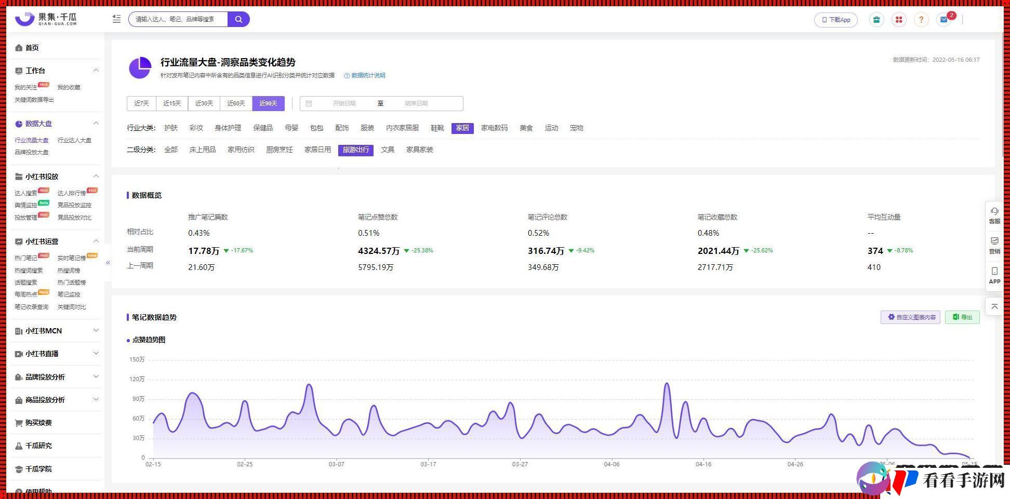Click the 下载App button

coord(835,20)
